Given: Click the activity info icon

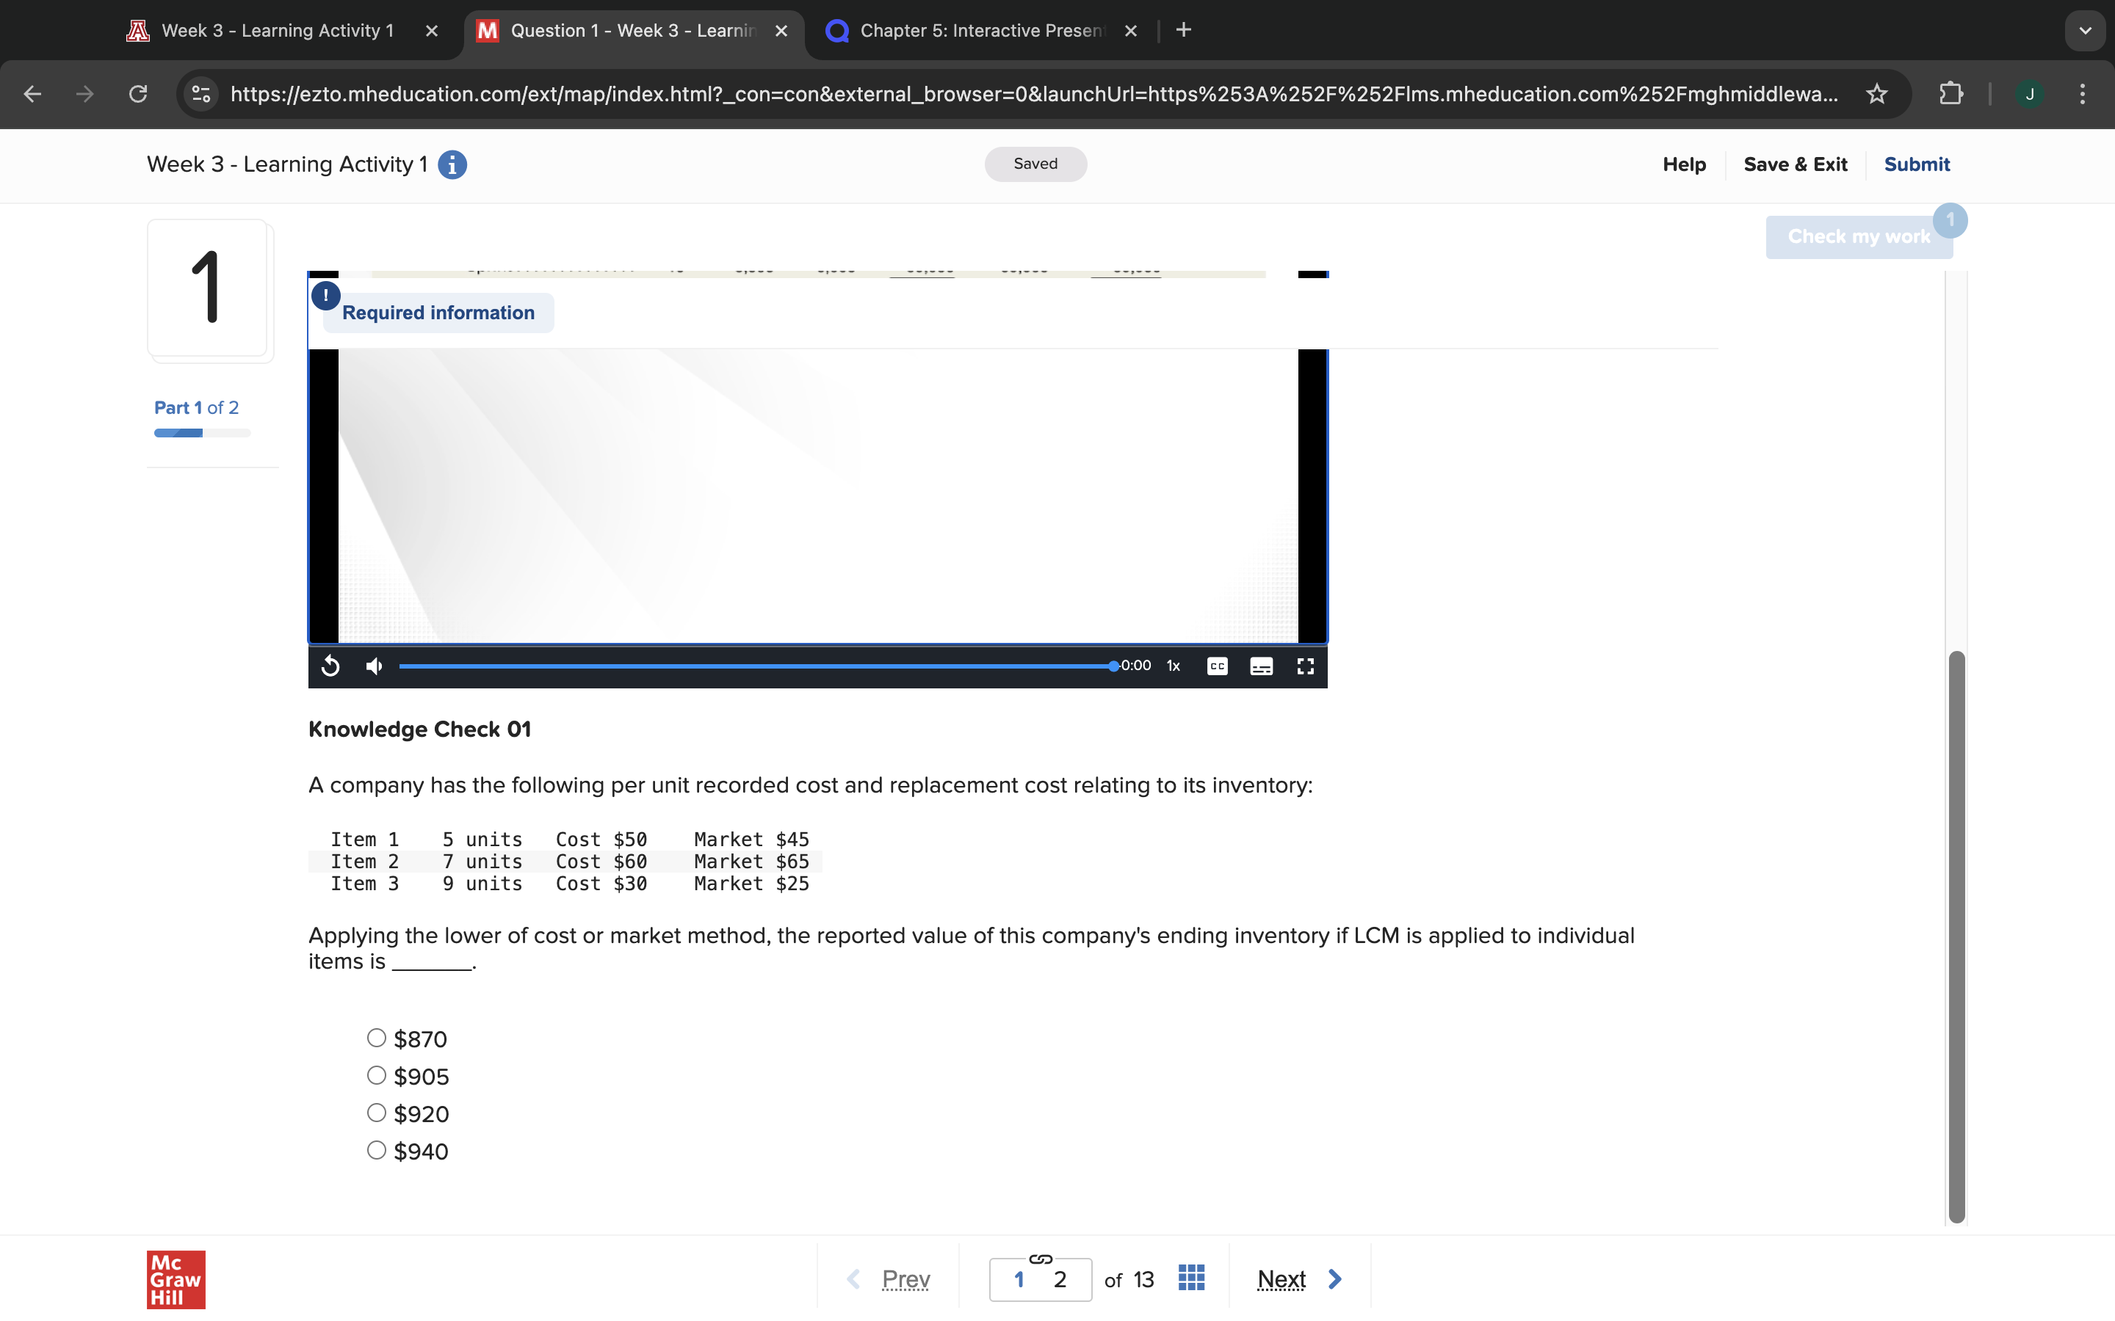Looking at the screenshot, I should click(x=452, y=164).
